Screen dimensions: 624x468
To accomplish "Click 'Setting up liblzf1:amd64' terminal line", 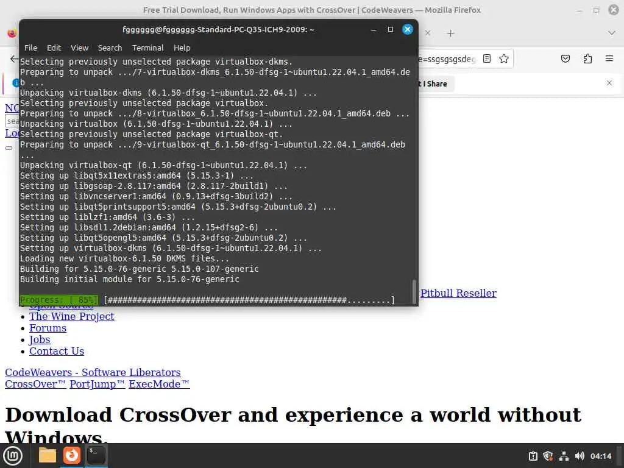I will coord(107,218).
